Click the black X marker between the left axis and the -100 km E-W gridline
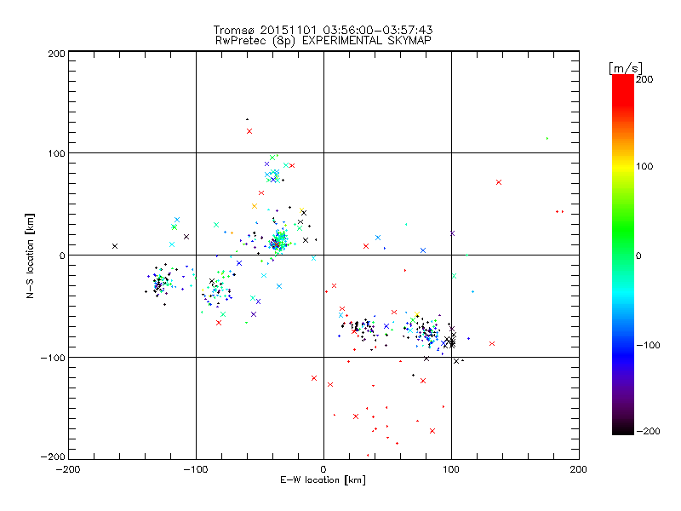Image resolution: width=681 pixels, height=511 pixels. click(115, 246)
